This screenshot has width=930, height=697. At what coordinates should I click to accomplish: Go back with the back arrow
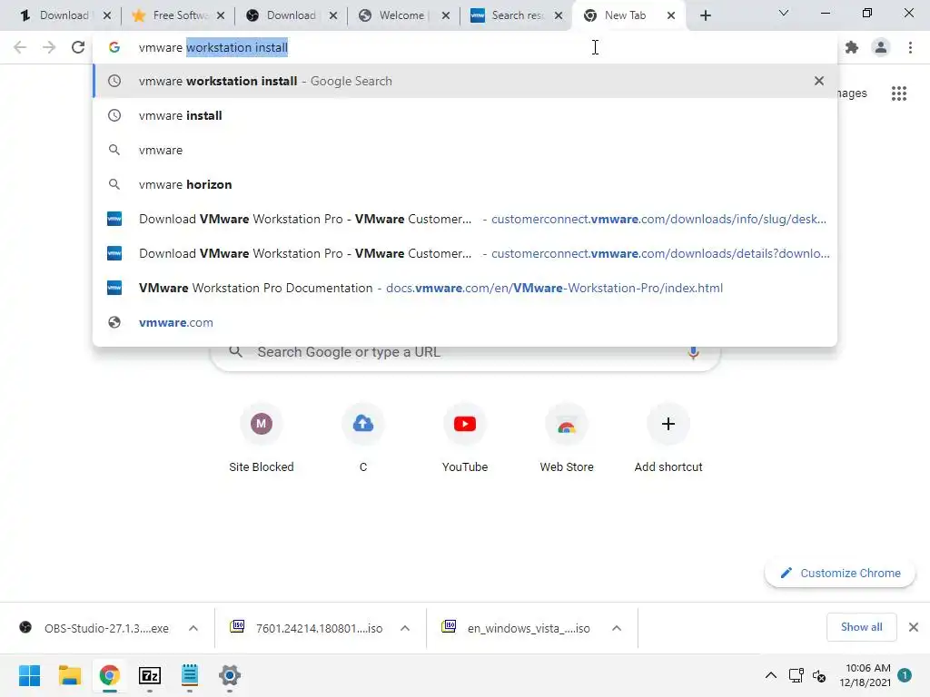(x=20, y=47)
